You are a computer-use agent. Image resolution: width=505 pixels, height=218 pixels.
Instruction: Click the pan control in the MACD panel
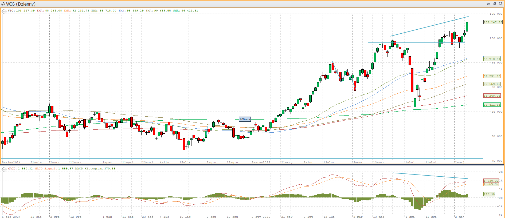coord(4,169)
